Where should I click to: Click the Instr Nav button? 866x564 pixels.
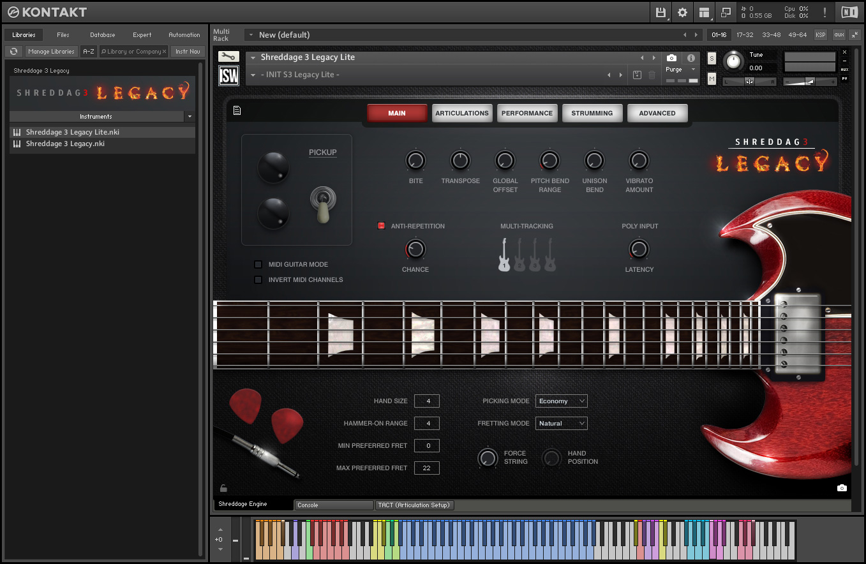tap(188, 51)
